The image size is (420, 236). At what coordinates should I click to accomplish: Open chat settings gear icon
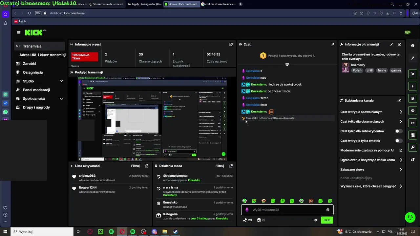pyautogui.click(x=316, y=220)
